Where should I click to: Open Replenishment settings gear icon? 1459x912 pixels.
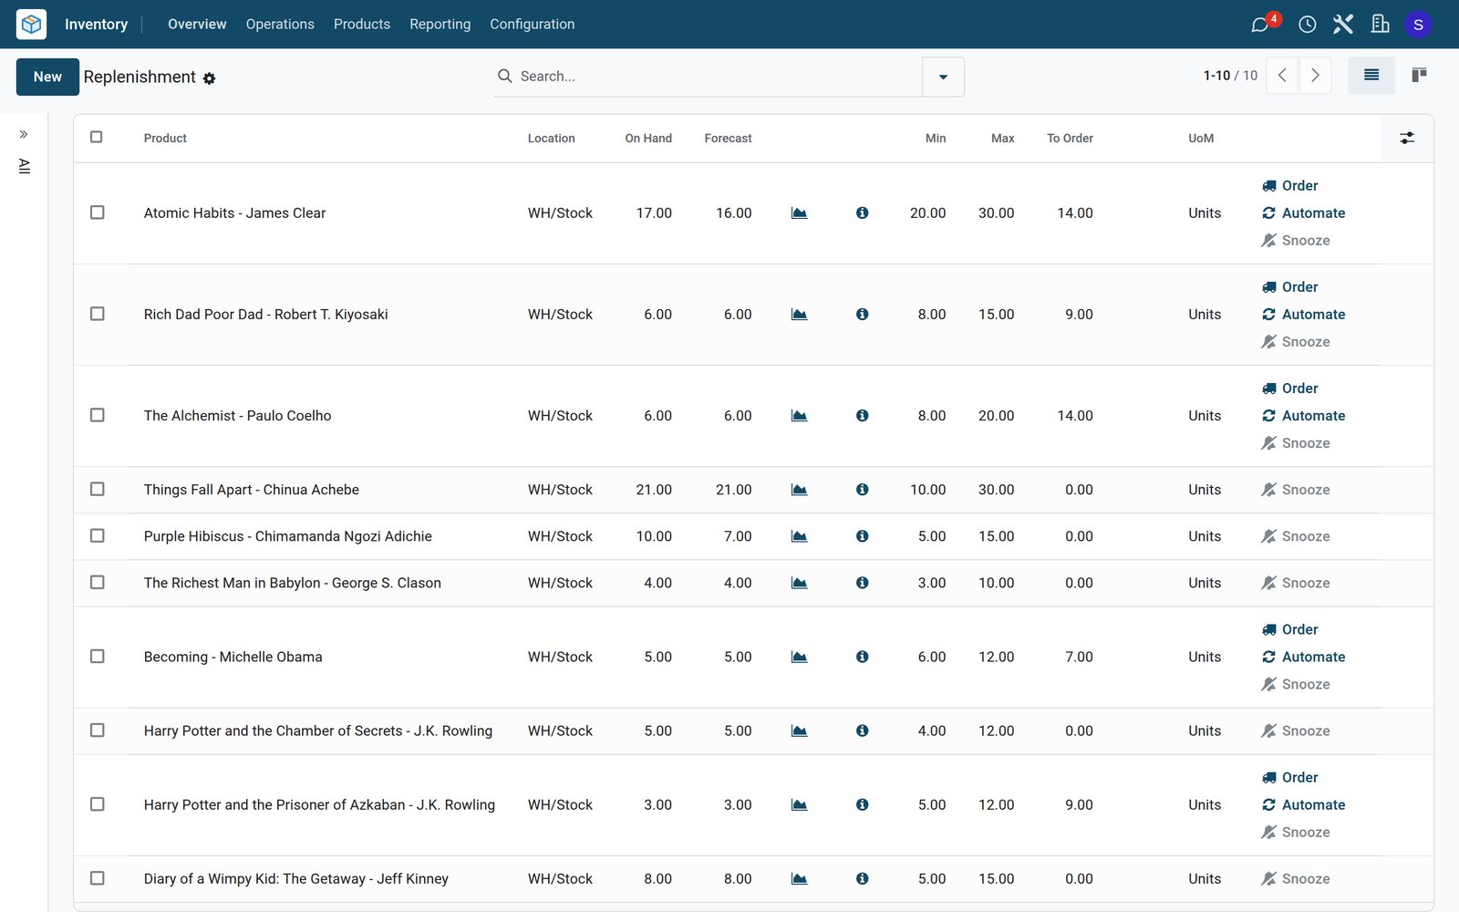(210, 78)
